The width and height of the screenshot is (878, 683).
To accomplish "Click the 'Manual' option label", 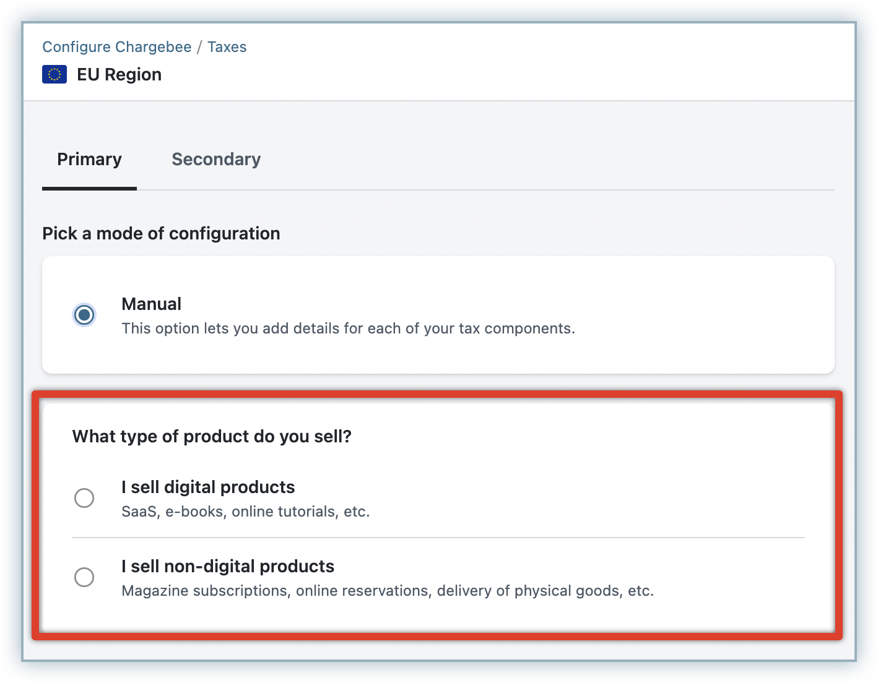I will [x=151, y=304].
